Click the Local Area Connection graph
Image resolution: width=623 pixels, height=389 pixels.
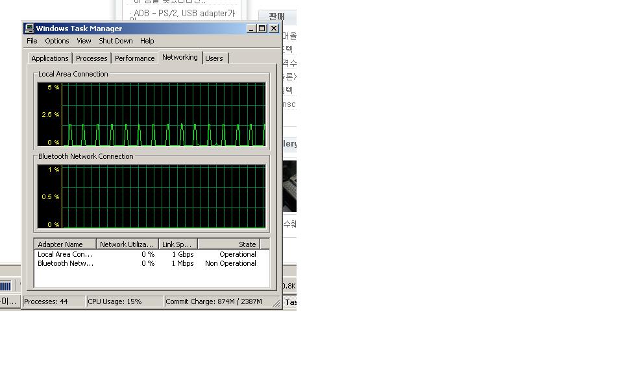(151, 114)
